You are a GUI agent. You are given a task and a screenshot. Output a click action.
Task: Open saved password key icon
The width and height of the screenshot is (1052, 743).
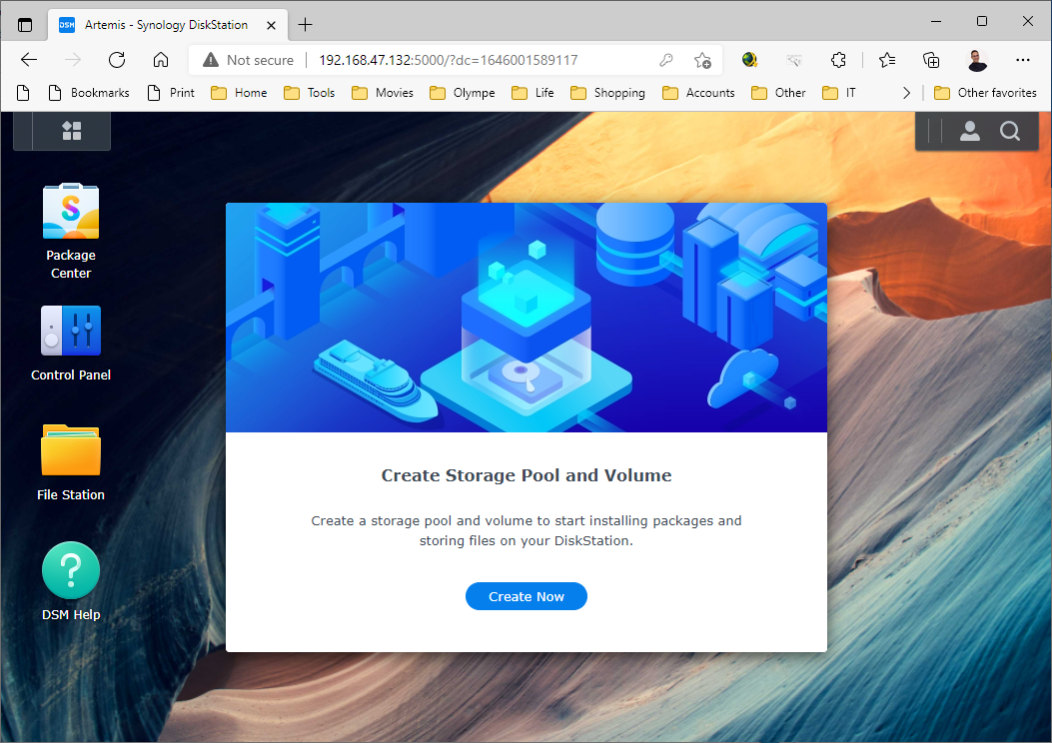(x=665, y=60)
